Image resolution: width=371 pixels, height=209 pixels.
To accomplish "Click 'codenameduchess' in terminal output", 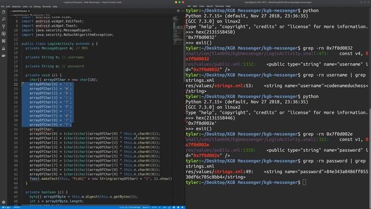I will tap(346, 86).
